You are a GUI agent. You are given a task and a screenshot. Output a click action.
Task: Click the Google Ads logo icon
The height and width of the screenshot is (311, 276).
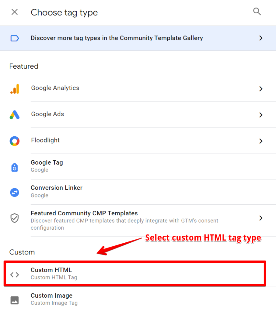pos(15,115)
